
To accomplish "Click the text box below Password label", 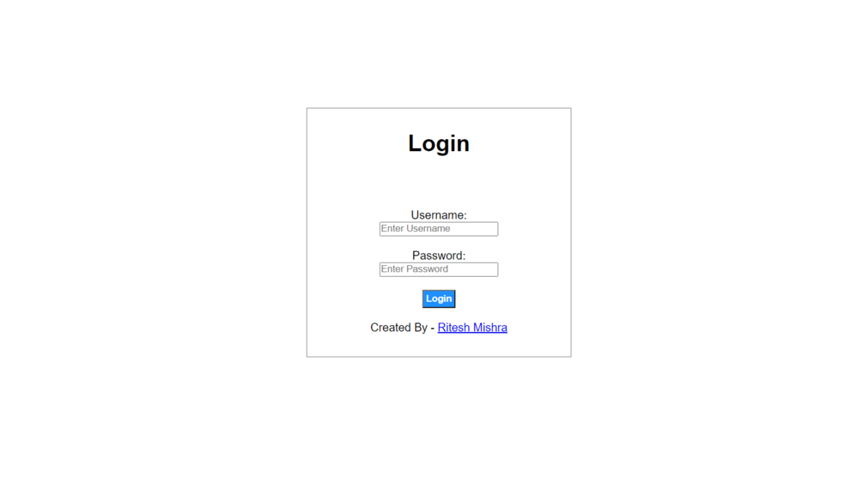I will click(439, 269).
